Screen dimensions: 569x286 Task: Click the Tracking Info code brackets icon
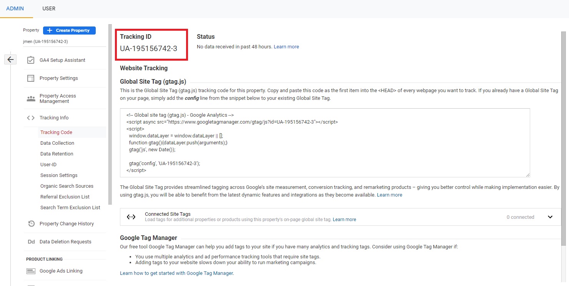click(x=31, y=118)
